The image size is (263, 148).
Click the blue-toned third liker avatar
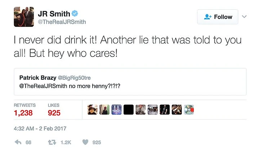[117, 110]
